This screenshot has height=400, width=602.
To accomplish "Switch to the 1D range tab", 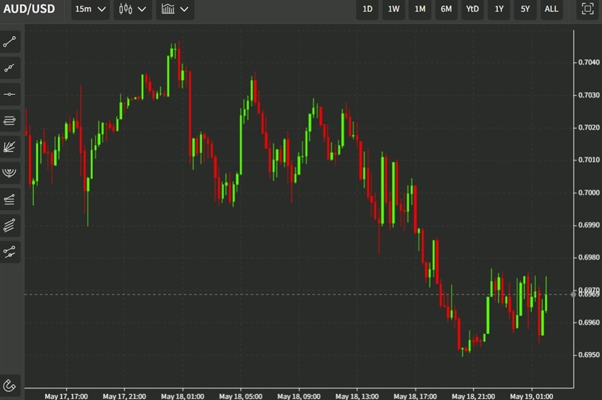I will click(x=367, y=9).
